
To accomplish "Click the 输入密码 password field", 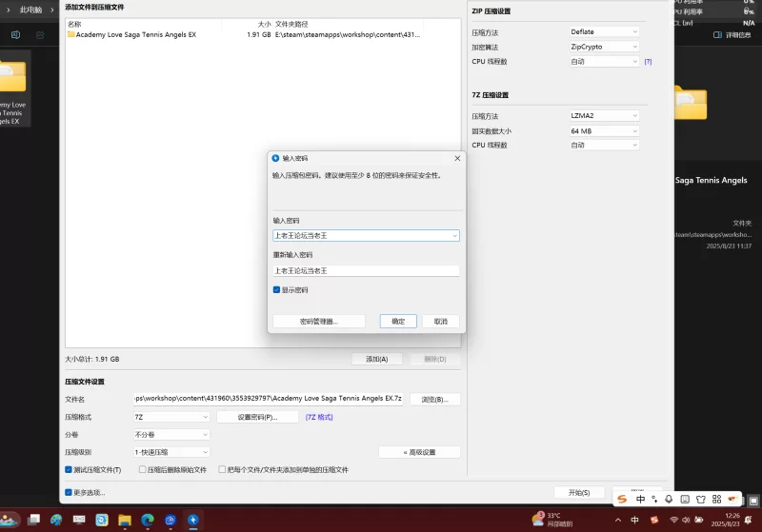I will [366, 236].
